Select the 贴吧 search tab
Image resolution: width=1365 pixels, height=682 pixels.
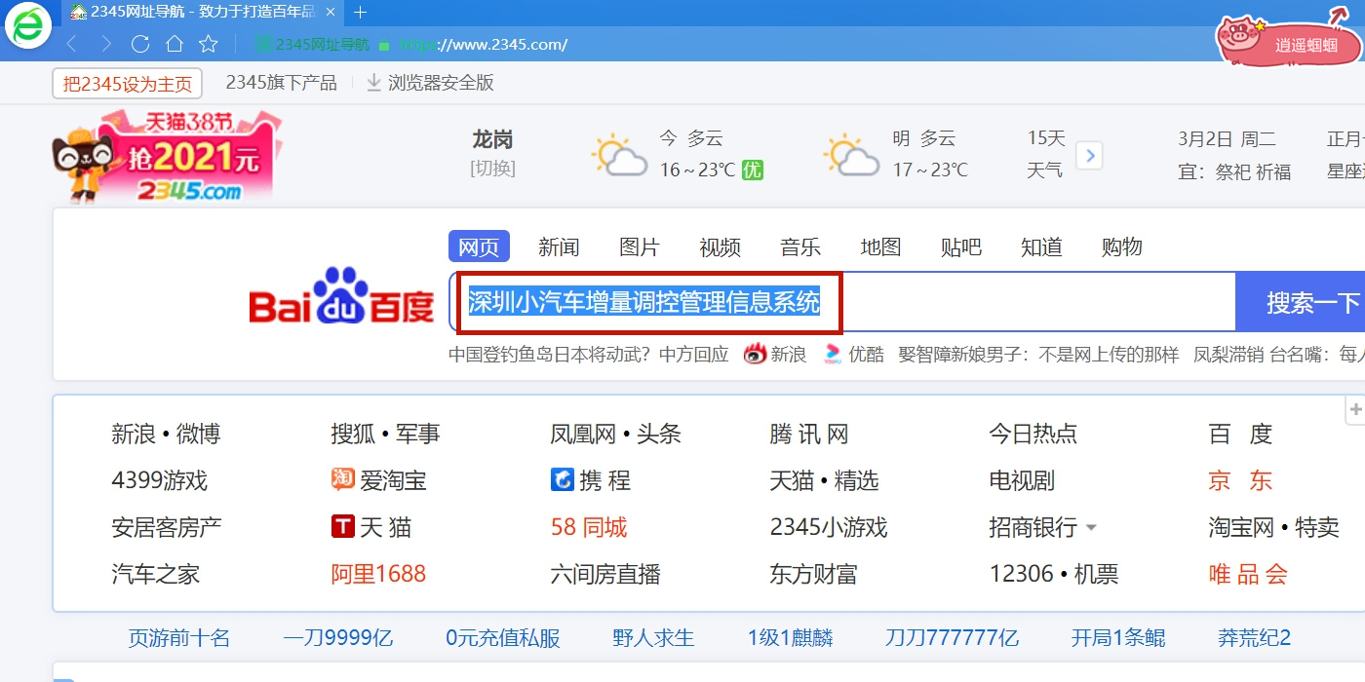click(961, 247)
